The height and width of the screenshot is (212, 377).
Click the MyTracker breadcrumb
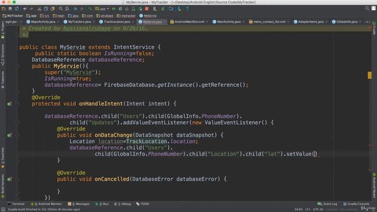click(x=12, y=16)
